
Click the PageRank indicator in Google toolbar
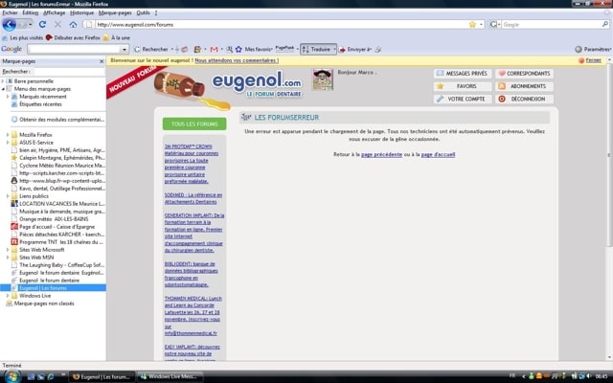284,49
